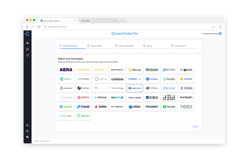Deselect the crypto.com exchange tile

(x=134, y=88)
